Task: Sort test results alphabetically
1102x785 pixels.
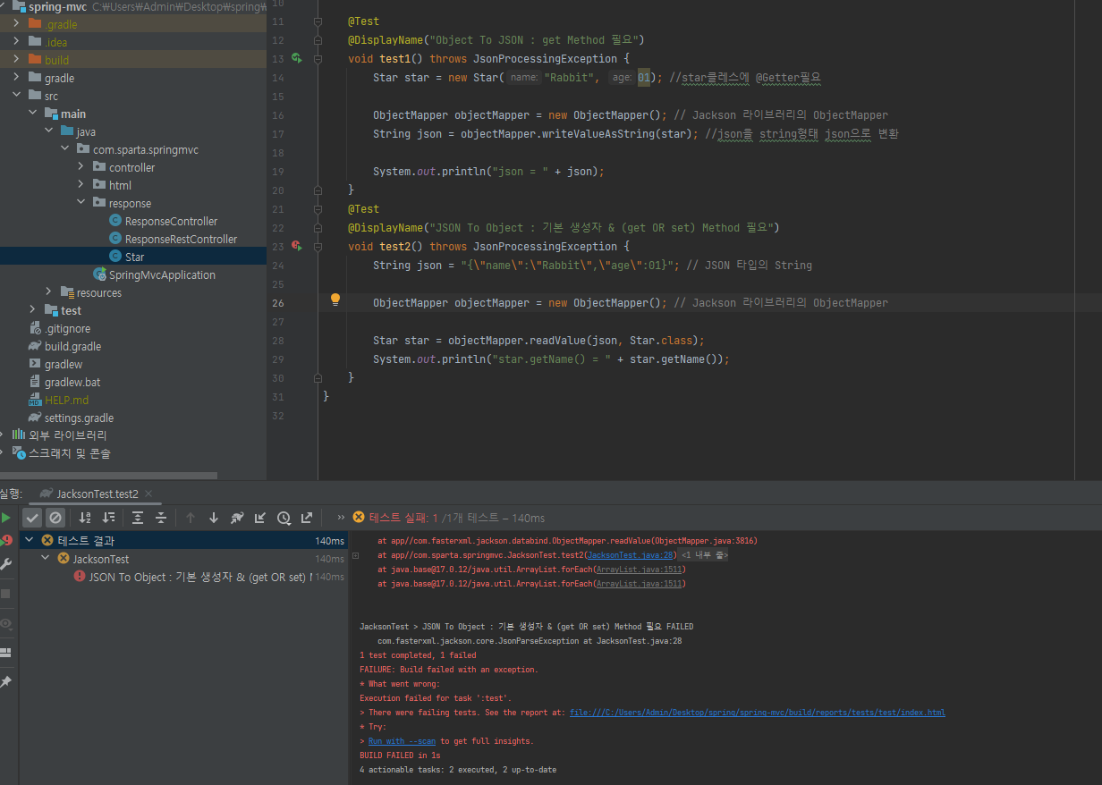Action: (85, 518)
